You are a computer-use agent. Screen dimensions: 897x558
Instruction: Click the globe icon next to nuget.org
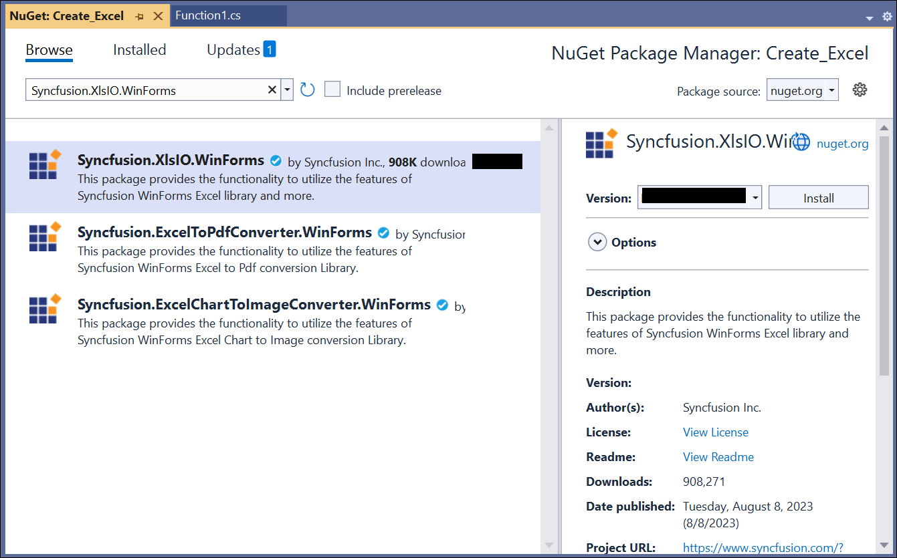coord(801,143)
